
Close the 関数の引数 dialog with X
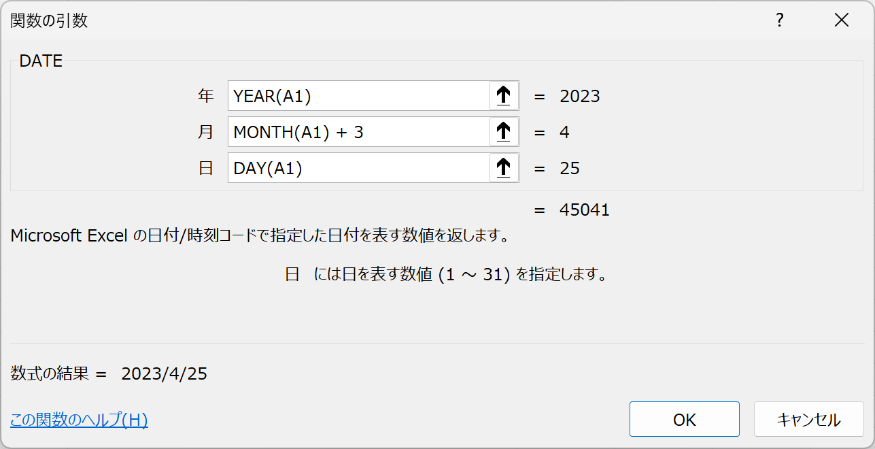[x=842, y=20]
